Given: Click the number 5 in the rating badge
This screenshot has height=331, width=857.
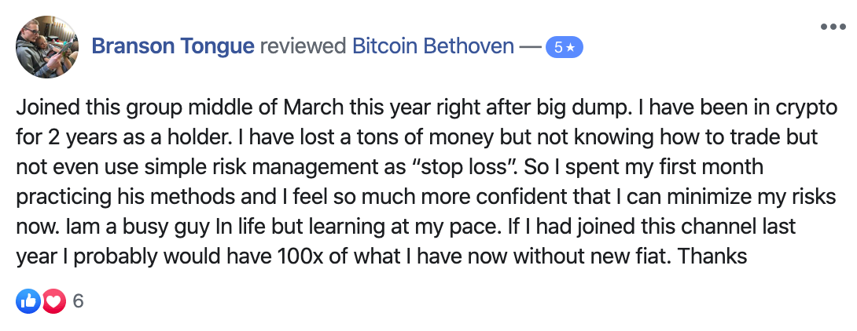Looking at the screenshot, I should click(x=558, y=47).
